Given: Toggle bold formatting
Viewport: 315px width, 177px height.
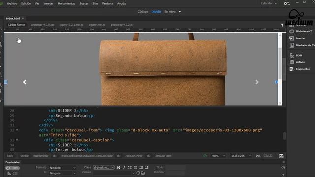Looking at the screenshot, I should click(x=118, y=167).
